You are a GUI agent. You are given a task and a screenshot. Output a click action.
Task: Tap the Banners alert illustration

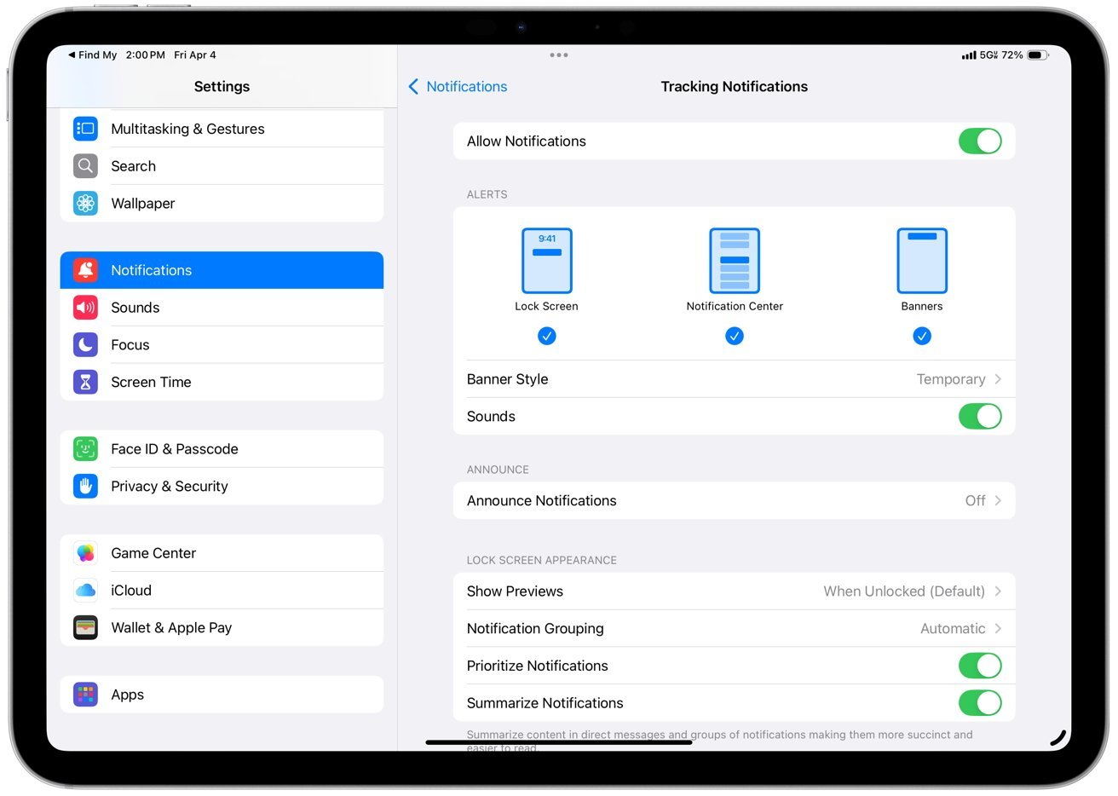pos(922,261)
